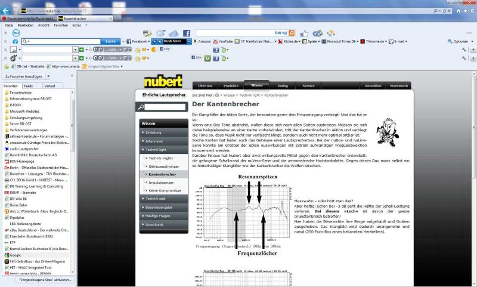This screenshot has height=287, width=477.
Task: Click the wrench icon on the third toolbar row
Action: [x=464, y=50]
